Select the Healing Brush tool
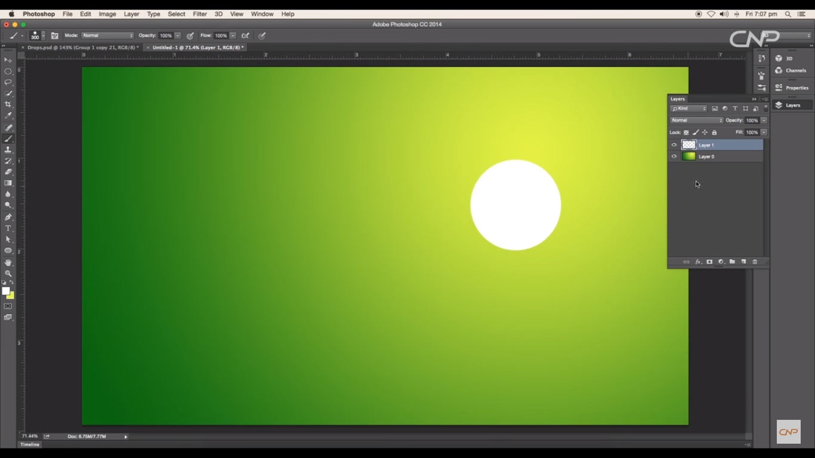815x458 pixels. pos(8,128)
